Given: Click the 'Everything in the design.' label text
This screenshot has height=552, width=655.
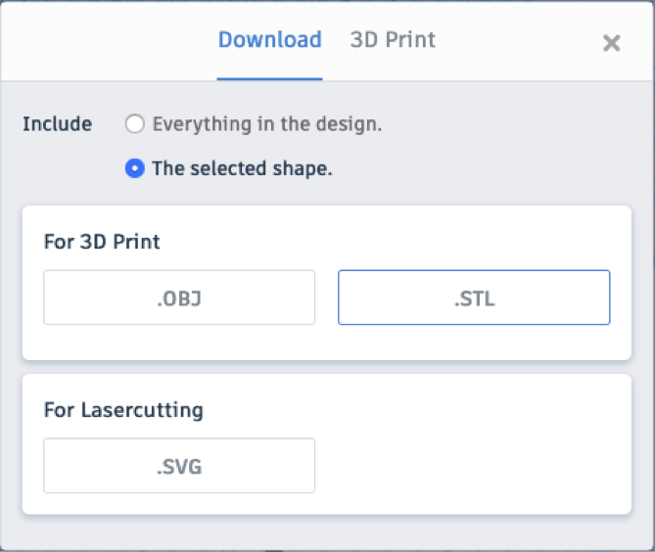Looking at the screenshot, I should (267, 124).
